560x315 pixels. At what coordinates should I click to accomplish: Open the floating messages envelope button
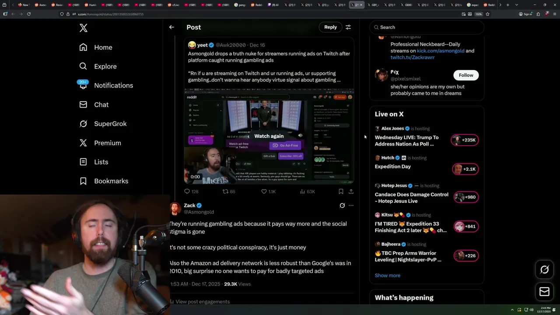point(545,292)
